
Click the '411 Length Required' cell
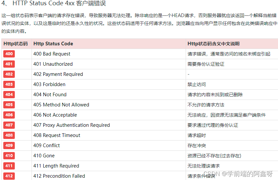(x=108, y=166)
